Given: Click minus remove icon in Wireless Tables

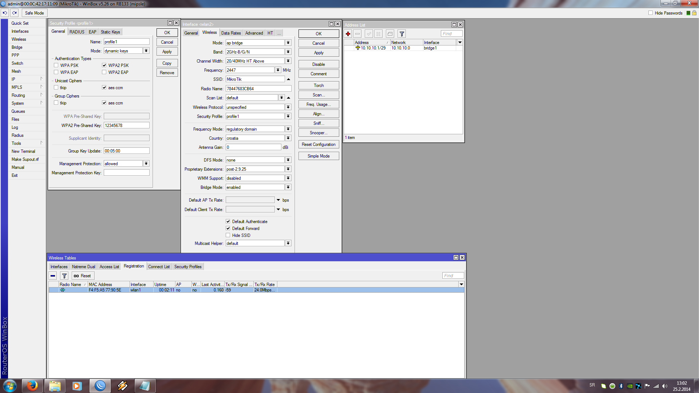Looking at the screenshot, I should pos(53,276).
